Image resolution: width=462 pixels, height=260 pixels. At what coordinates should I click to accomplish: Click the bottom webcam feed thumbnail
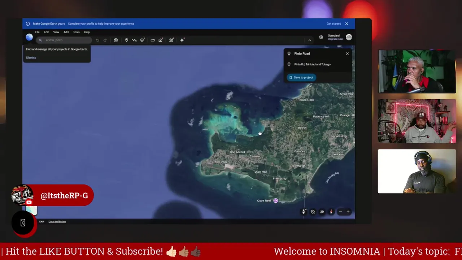(x=417, y=172)
